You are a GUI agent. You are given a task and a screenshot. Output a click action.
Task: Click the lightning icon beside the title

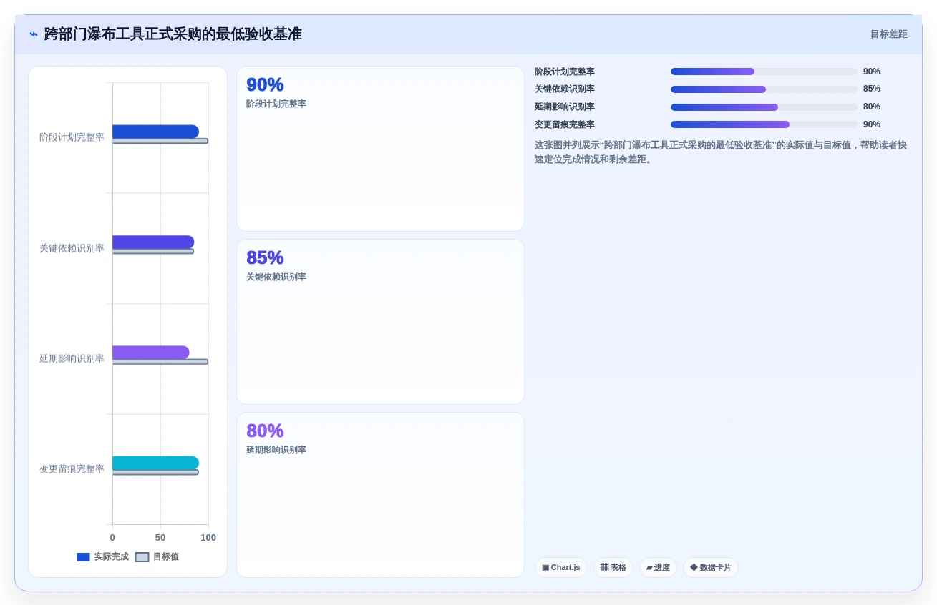coord(34,34)
